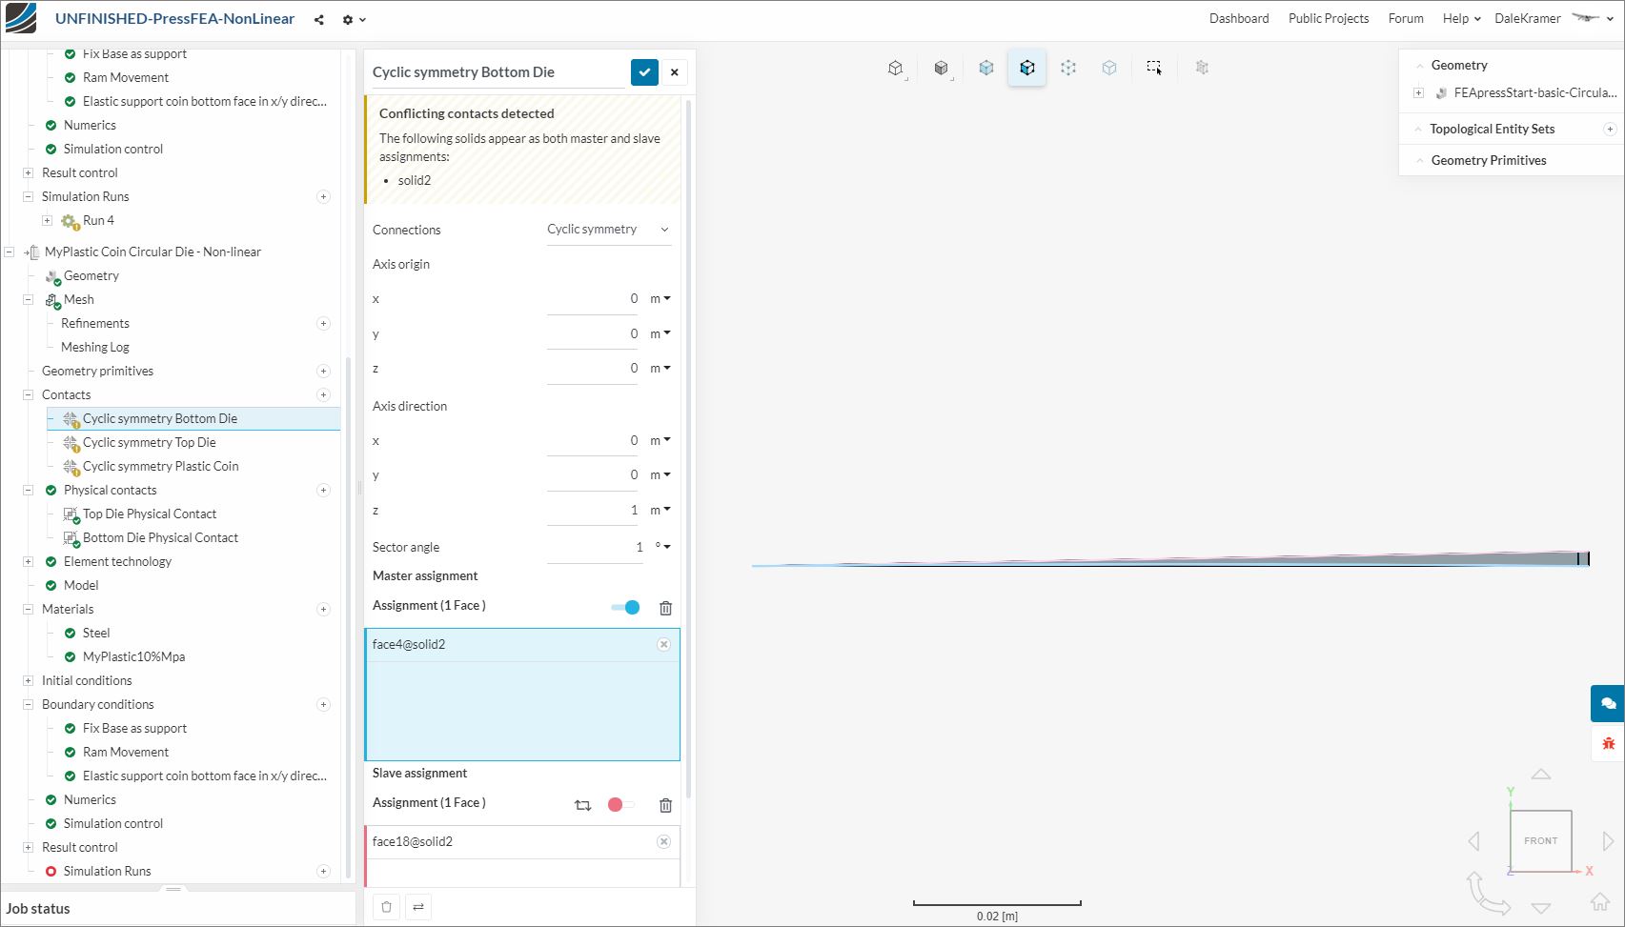This screenshot has height=927, width=1625.
Task: Open the Dashboard page
Action: point(1239,18)
